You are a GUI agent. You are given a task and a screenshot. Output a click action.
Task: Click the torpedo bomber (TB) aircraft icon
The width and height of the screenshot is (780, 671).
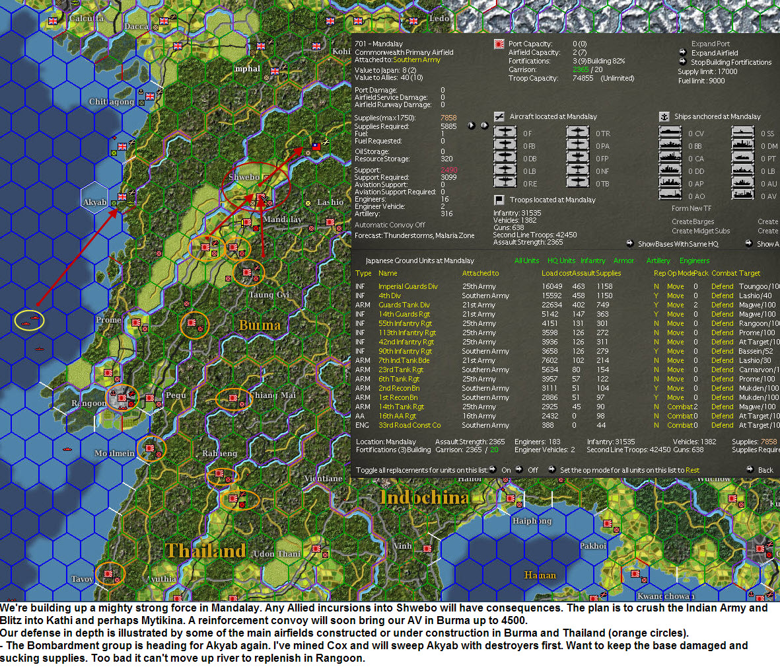(577, 182)
